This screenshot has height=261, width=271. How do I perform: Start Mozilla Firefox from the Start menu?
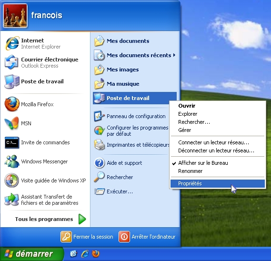point(45,104)
